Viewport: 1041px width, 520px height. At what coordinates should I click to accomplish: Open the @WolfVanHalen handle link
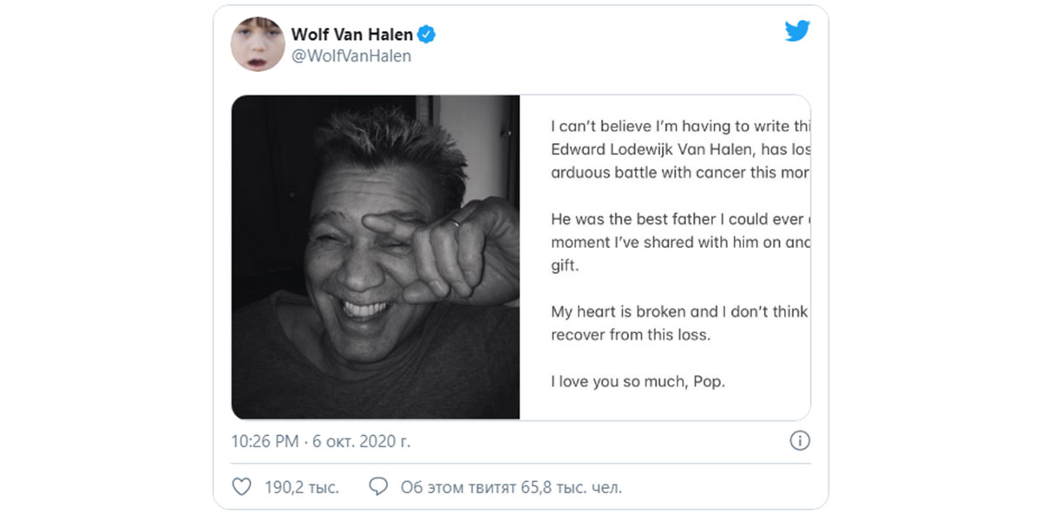pyautogui.click(x=350, y=56)
